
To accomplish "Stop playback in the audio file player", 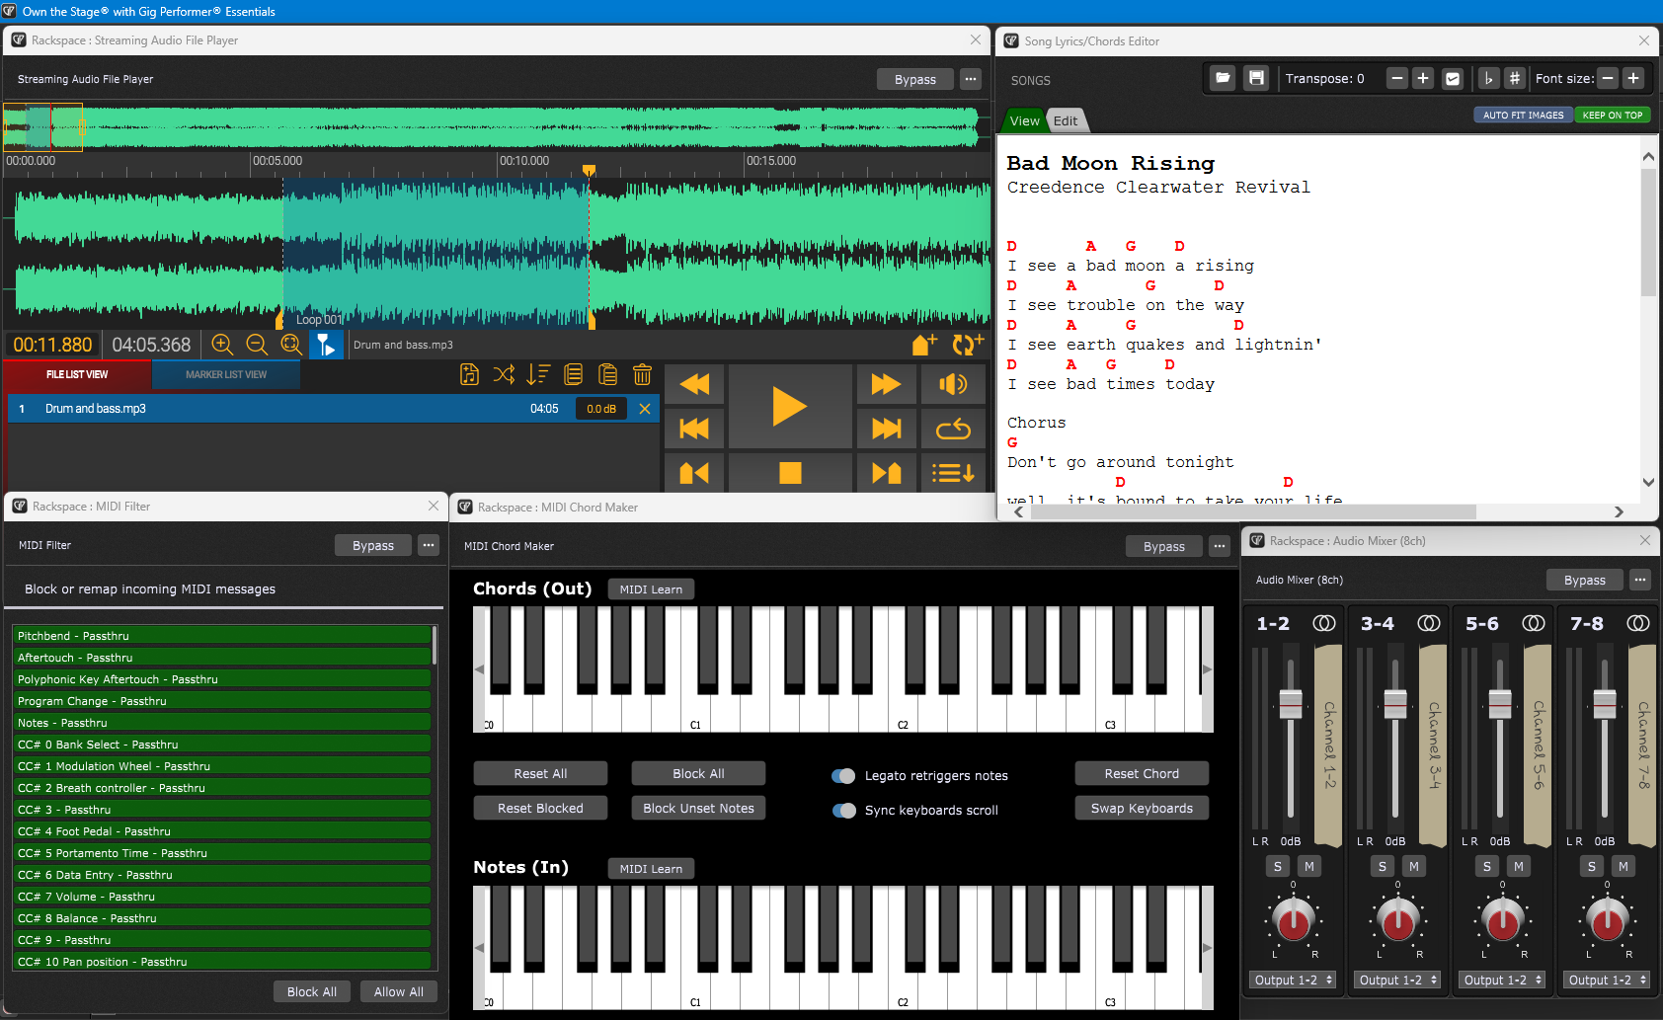I will pyautogui.click(x=789, y=473).
